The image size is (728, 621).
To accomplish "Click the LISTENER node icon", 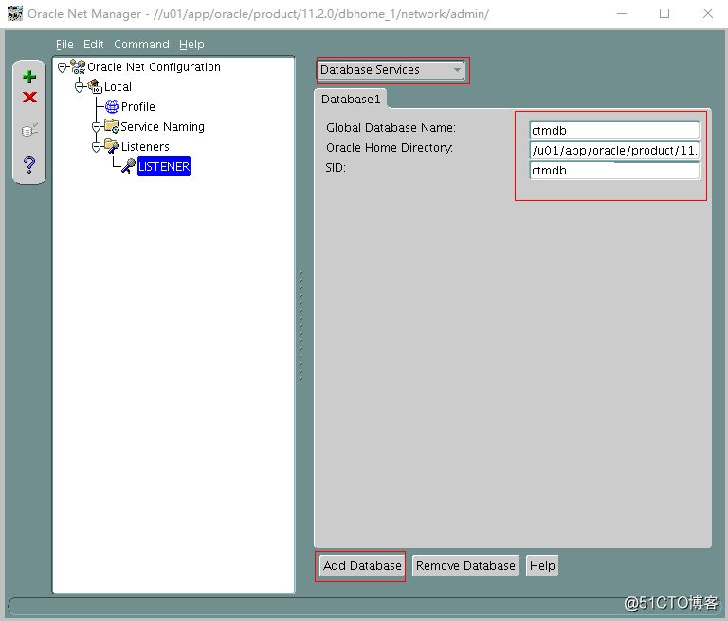I will [x=128, y=166].
